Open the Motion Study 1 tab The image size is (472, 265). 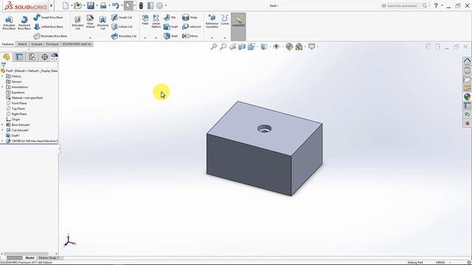tap(48, 258)
